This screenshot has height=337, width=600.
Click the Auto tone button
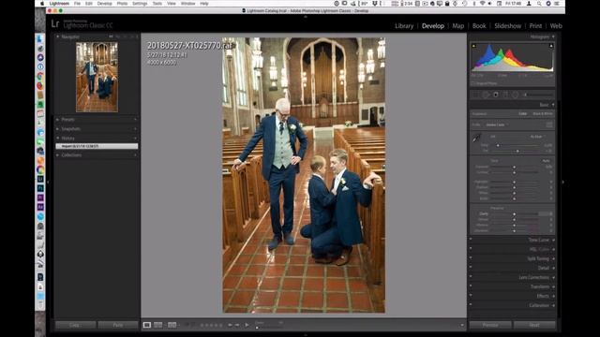pos(546,161)
